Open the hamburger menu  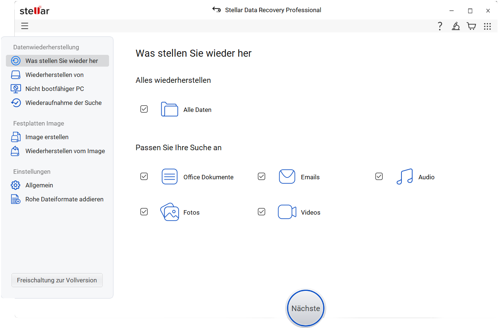coord(25,26)
